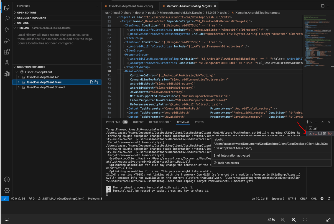
Task: Open the last activity bar extension icon below Testing
Action: coord(7,74)
